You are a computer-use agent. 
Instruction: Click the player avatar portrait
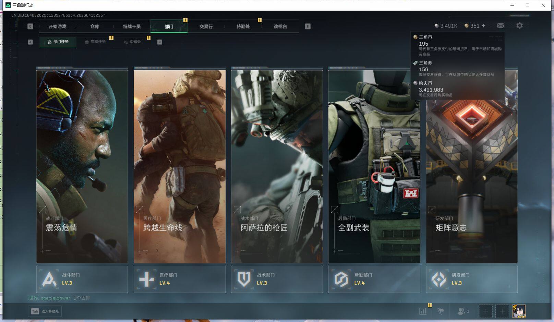tap(519, 311)
